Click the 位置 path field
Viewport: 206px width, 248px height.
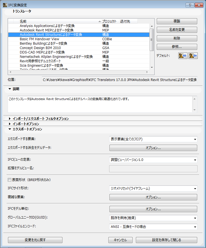[x=119, y=80]
